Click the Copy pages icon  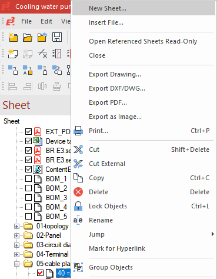point(78,178)
